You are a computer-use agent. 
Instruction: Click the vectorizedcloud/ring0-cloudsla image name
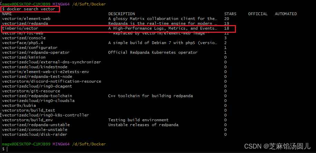38,101
